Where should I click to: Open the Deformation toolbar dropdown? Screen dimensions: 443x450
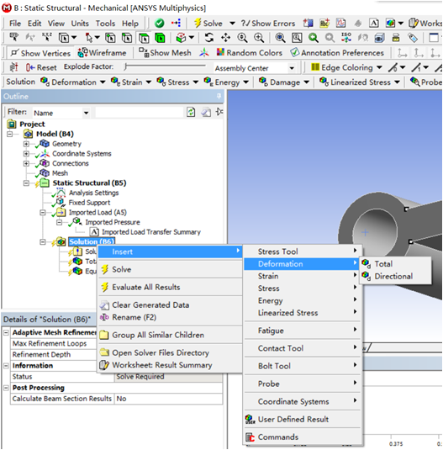(x=103, y=82)
